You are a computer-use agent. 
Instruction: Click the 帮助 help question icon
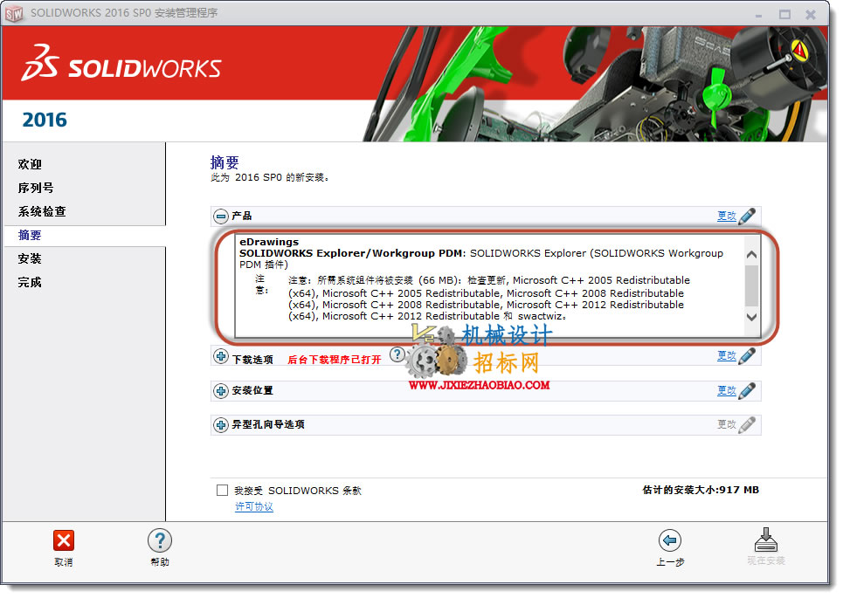point(160,540)
